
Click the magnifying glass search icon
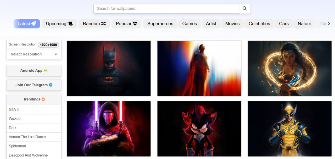245,9
